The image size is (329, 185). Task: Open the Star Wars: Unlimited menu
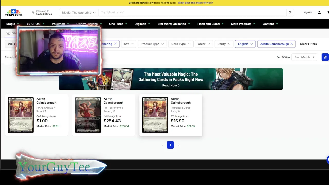174,24
